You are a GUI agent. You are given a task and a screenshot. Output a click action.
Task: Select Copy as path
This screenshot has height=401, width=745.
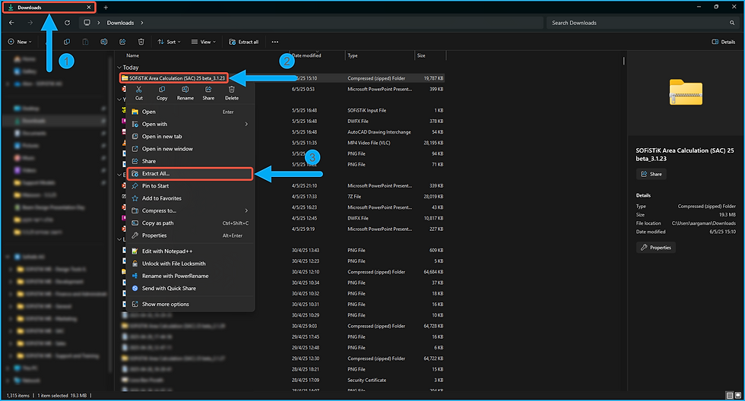[191, 223]
